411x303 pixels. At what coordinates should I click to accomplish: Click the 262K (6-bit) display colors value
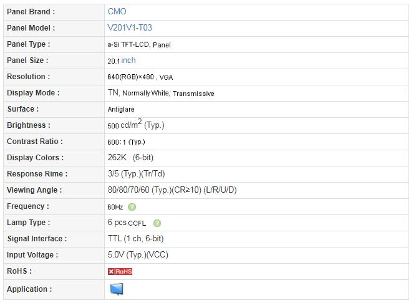tap(130, 158)
